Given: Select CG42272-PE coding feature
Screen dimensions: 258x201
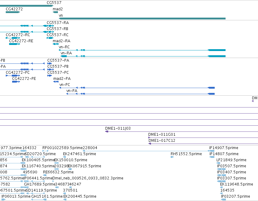Looking at the screenshot, I should (16, 82).
